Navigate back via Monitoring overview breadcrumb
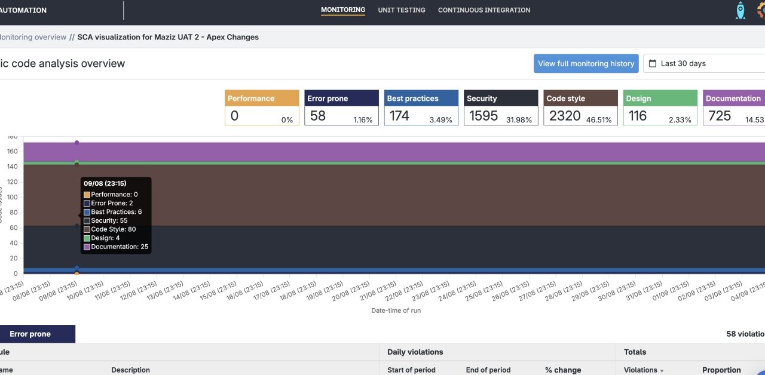Viewport: 765px width, 375px height. click(32, 36)
